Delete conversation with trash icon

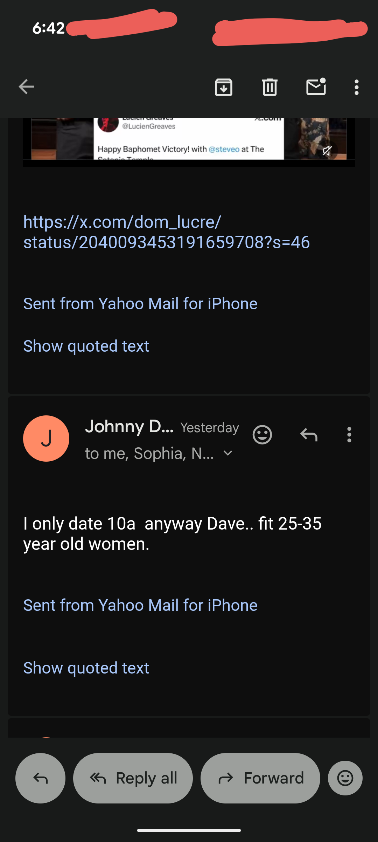pos(269,87)
